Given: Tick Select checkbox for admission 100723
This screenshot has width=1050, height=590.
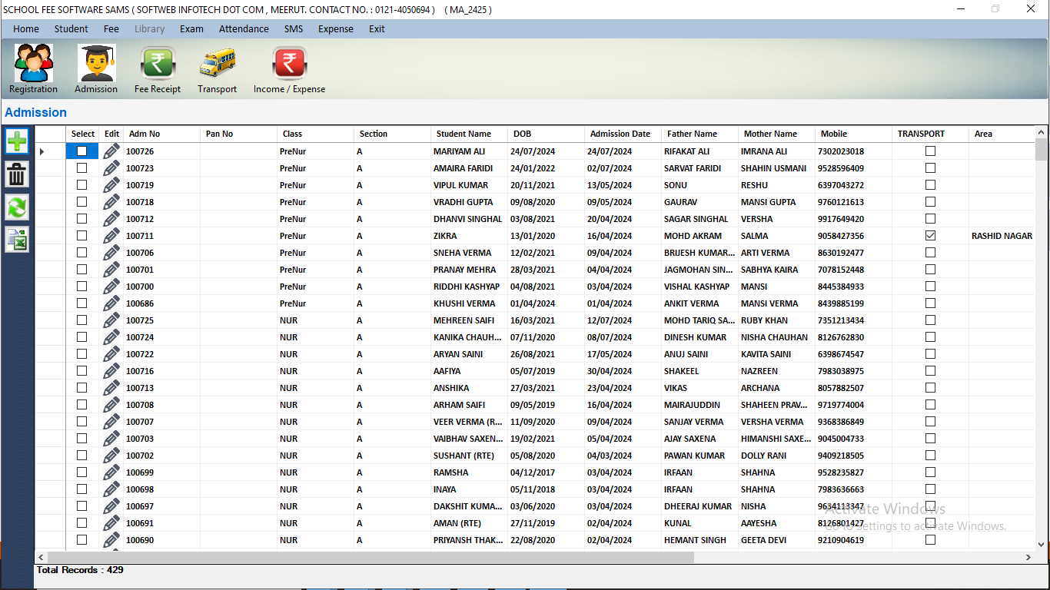Looking at the screenshot, I should pos(82,168).
